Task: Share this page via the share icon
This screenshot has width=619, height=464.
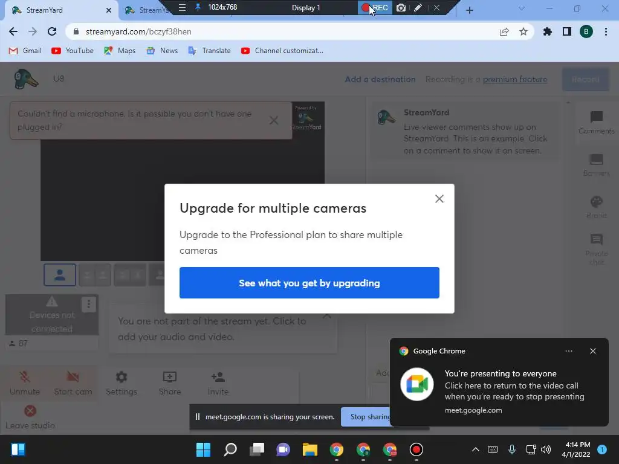Action: 504,31
